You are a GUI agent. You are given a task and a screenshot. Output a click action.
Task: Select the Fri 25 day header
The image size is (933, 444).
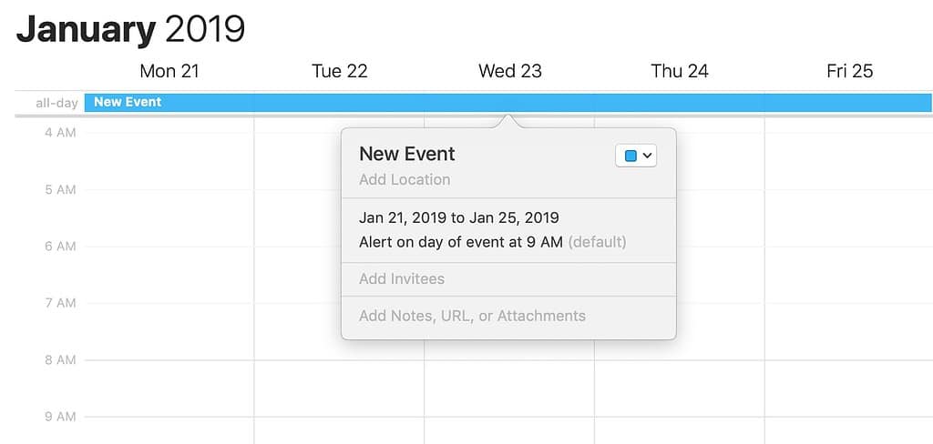[x=849, y=71]
